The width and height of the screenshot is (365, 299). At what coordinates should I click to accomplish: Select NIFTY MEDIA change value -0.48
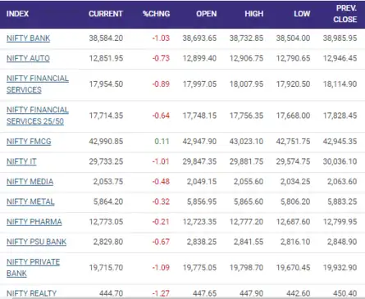click(x=161, y=182)
